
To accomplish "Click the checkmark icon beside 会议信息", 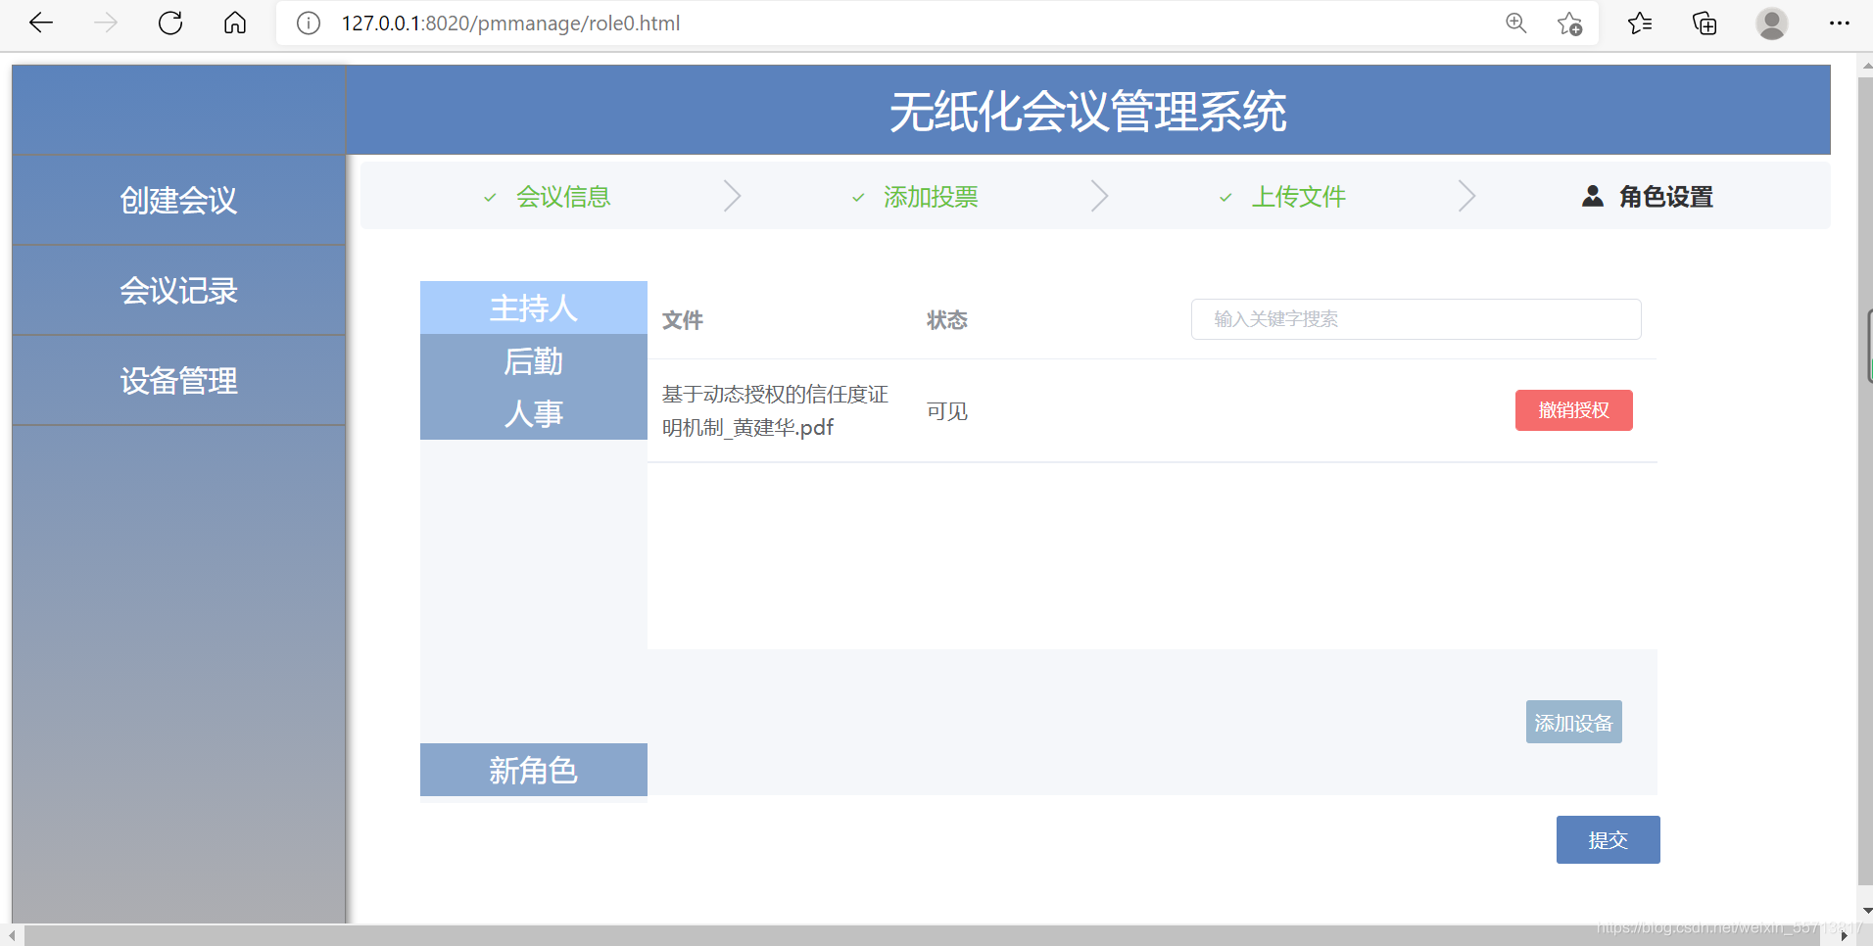I will 490,197.
